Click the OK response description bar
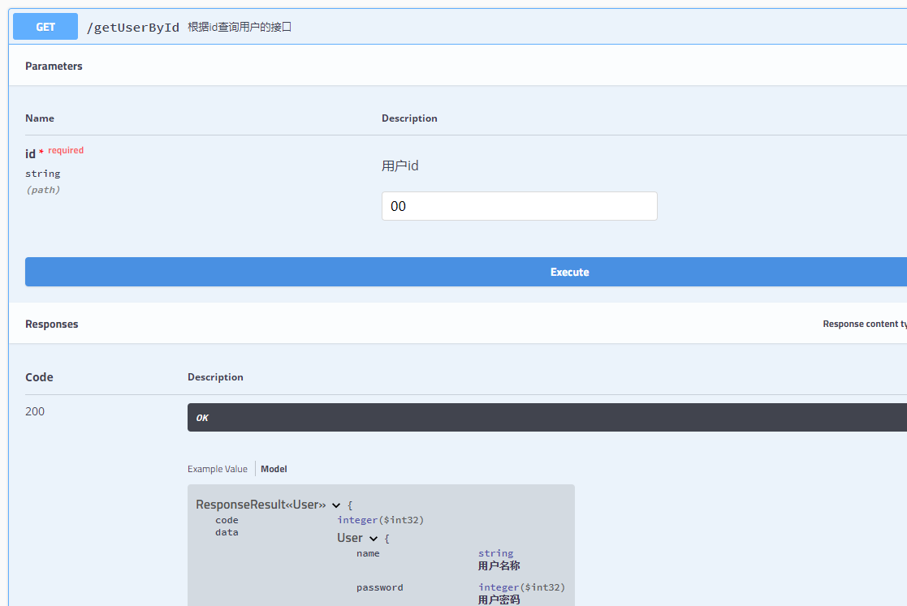This screenshot has height=606, width=907. click(x=547, y=417)
